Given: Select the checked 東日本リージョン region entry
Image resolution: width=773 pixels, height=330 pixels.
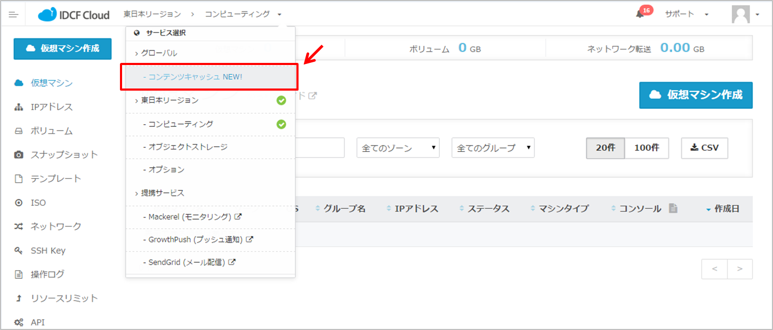Looking at the screenshot, I should (170, 100).
